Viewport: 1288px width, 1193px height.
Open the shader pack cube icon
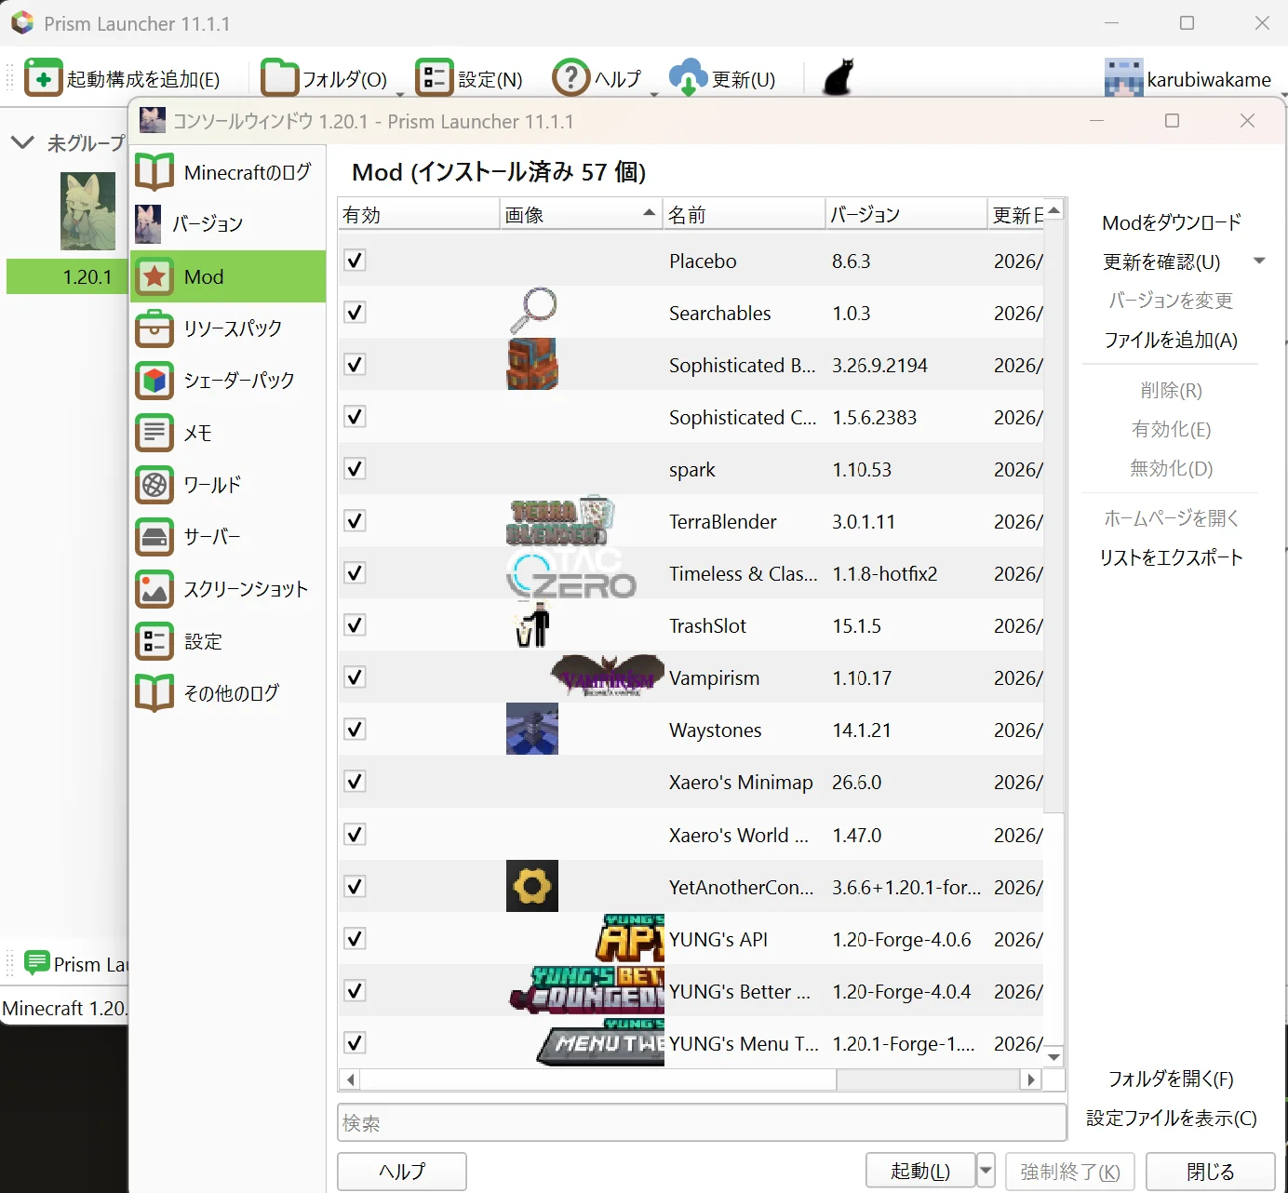pos(154,381)
